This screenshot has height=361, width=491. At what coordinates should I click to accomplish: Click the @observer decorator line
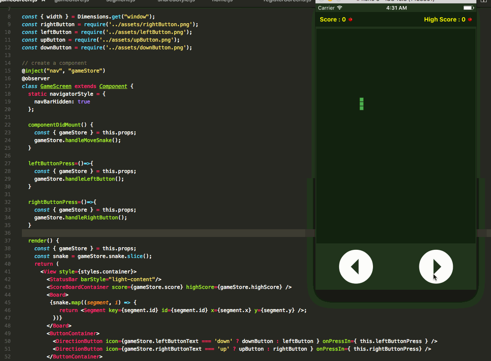(36, 79)
